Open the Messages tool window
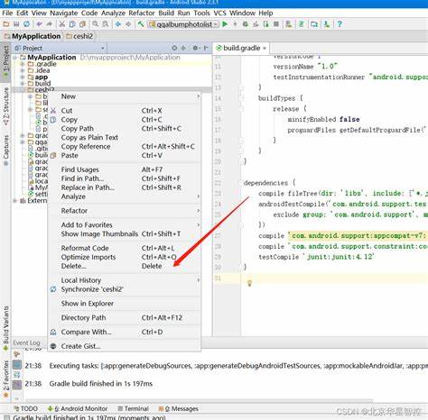 click(178, 409)
